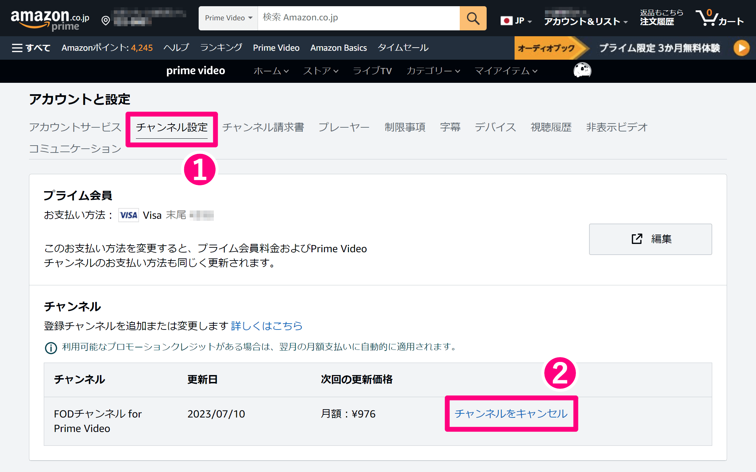Switch to 視聴履歴 tab
This screenshot has height=472, width=756.
(551, 127)
